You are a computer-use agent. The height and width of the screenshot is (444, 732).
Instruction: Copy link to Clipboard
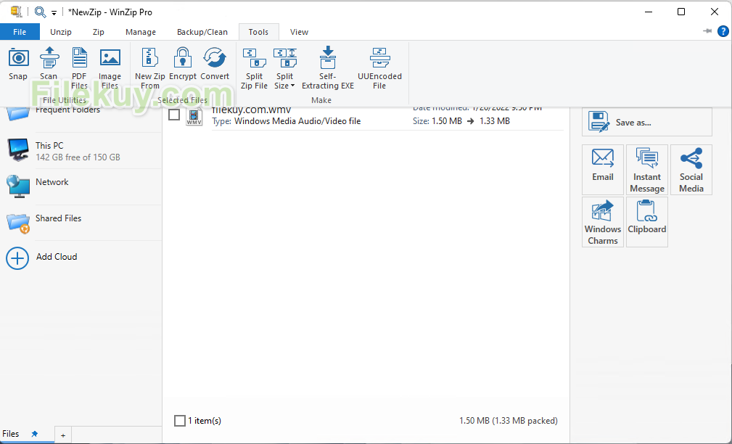click(647, 222)
